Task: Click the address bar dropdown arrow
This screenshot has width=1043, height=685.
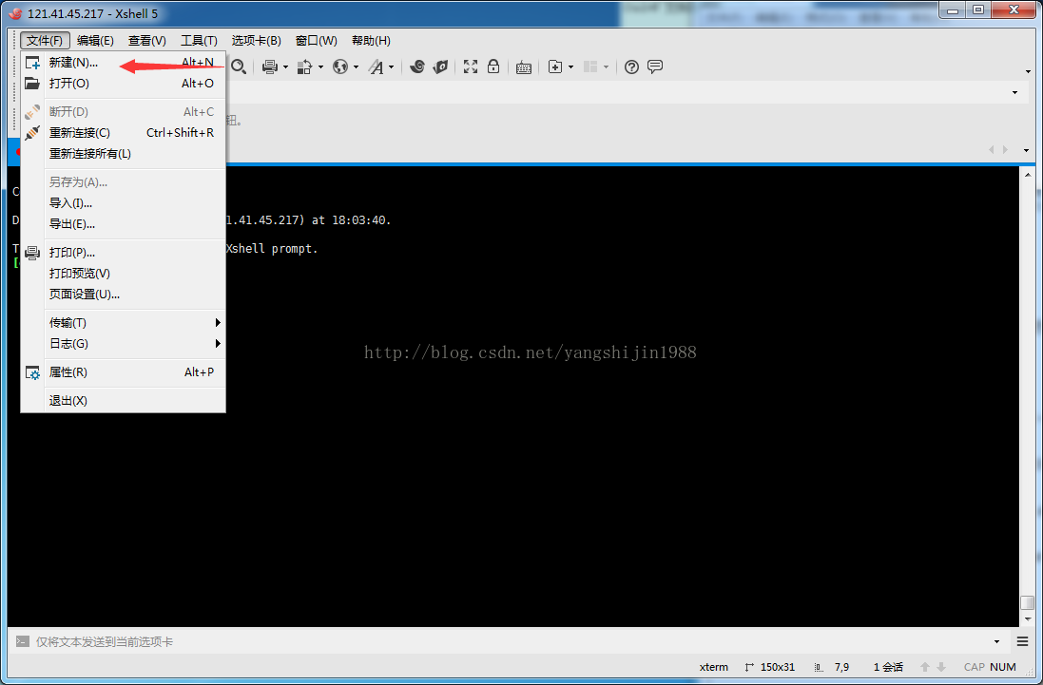Action: tap(1014, 93)
